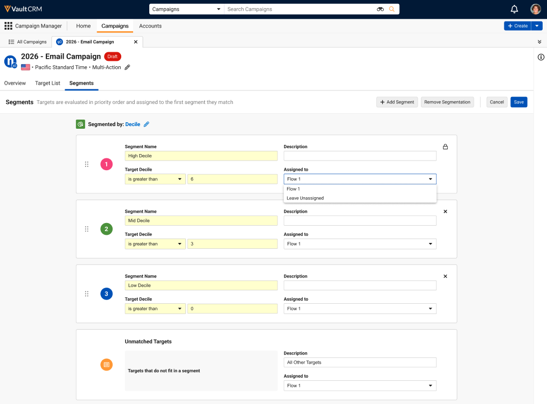Expand the Create button dropdown arrow
This screenshot has width=547, height=404.
[537, 26]
